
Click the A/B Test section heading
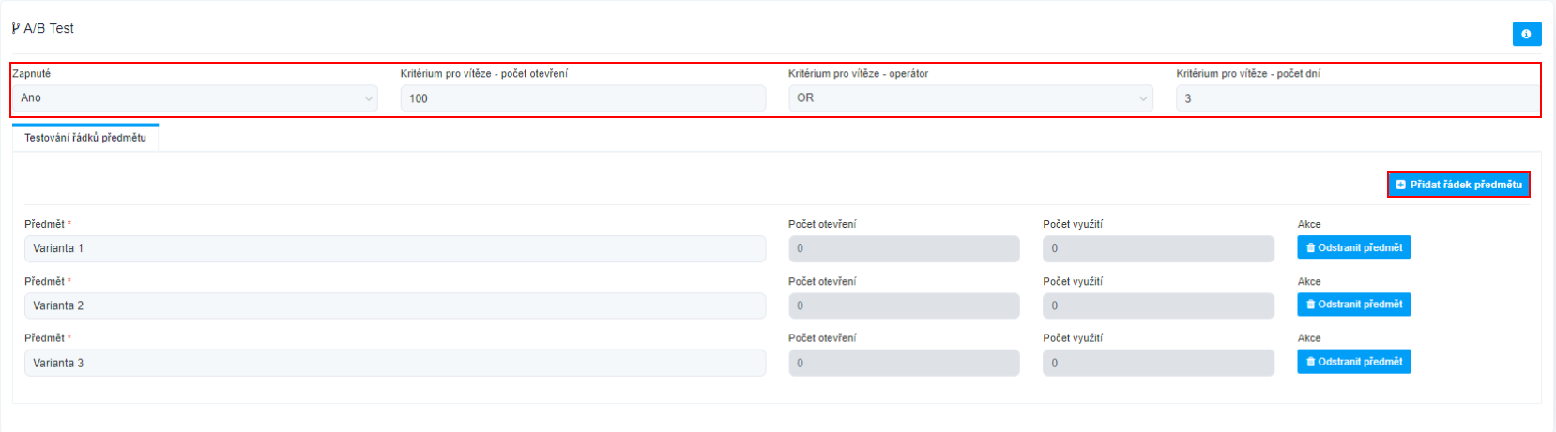[43, 28]
